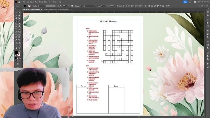Switch to the second document tab
Screen dimensions: 210x118
(x=56, y=10)
